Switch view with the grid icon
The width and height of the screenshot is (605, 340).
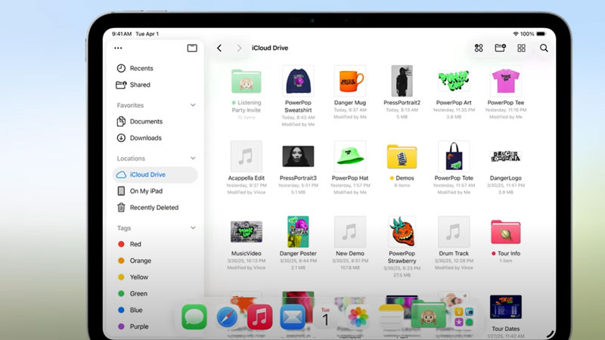pyautogui.click(x=521, y=48)
